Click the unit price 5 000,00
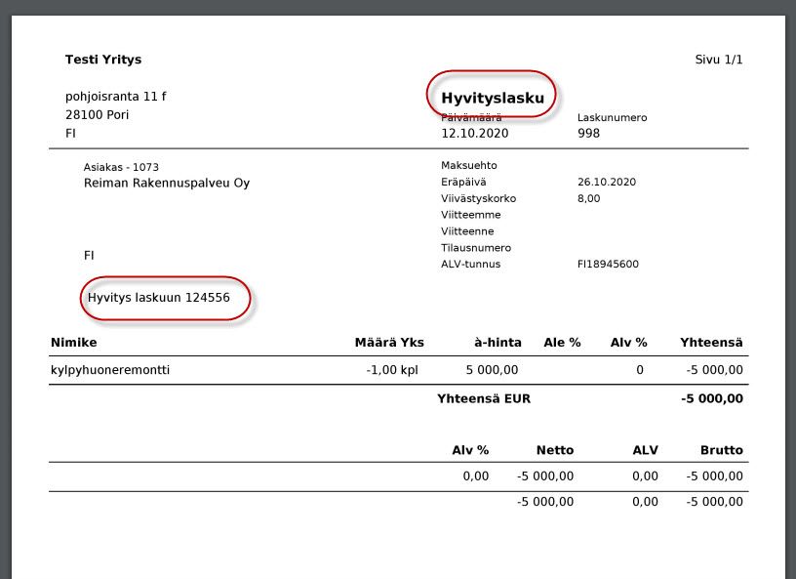 (493, 370)
